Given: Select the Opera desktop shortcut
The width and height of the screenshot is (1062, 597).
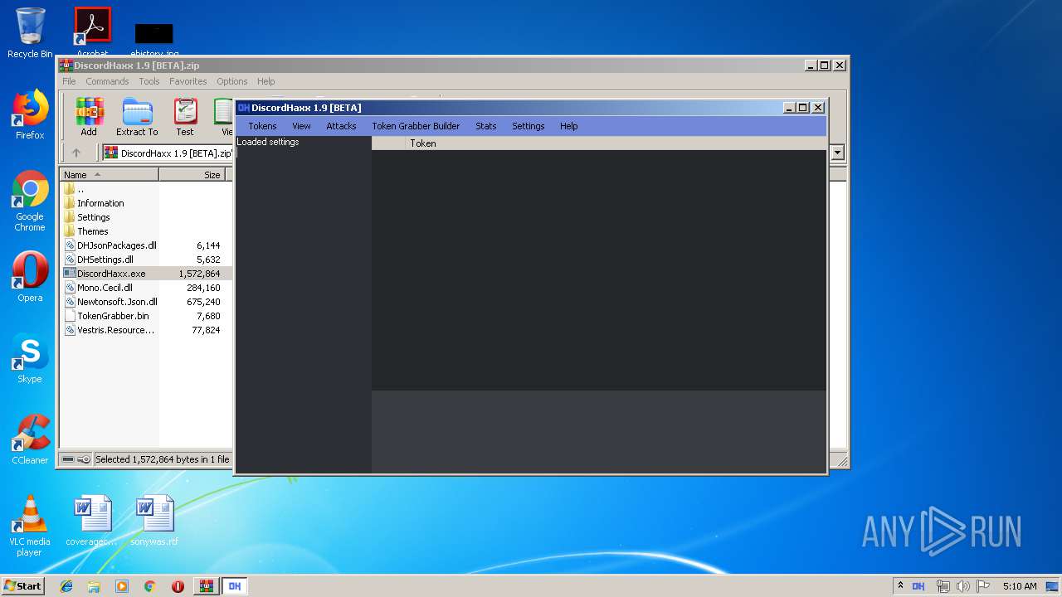Looking at the screenshot, I should click(30, 277).
